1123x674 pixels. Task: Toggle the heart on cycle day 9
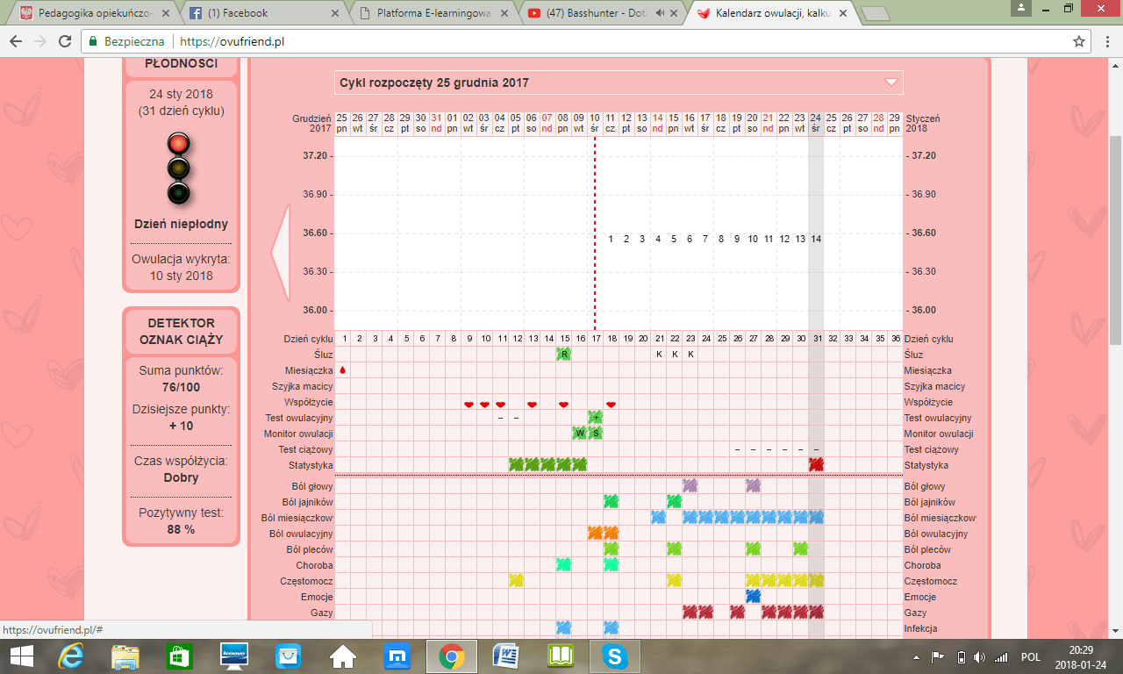(x=469, y=404)
